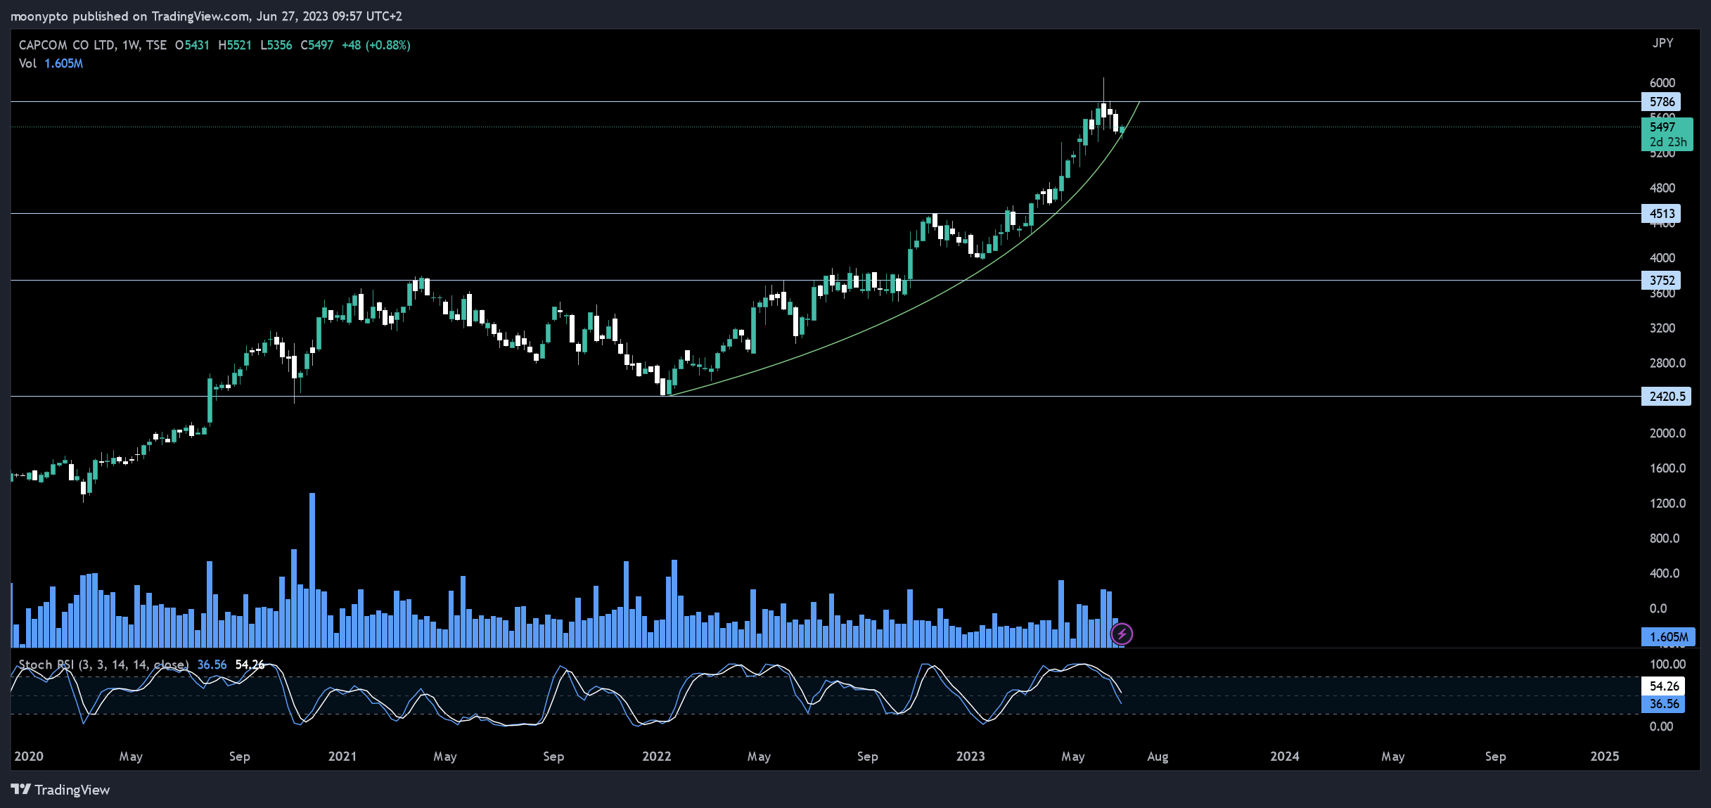Click the Vol 1.605M indicator label
1711x808 pixels.
51,63
